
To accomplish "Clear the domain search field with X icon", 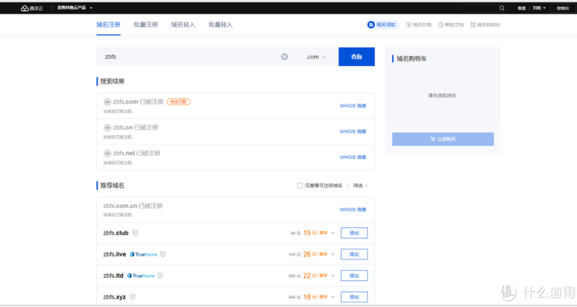I will click(x=285, y=57).
